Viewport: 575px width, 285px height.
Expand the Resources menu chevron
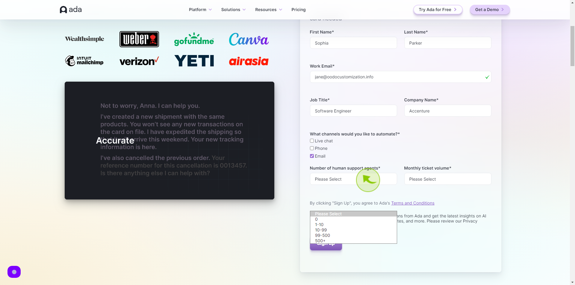tap(281, 10)
